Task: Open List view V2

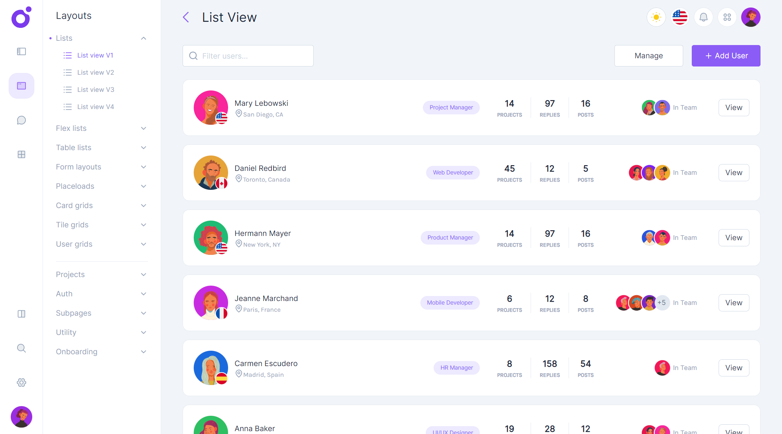Action: [x=96, y=72]
